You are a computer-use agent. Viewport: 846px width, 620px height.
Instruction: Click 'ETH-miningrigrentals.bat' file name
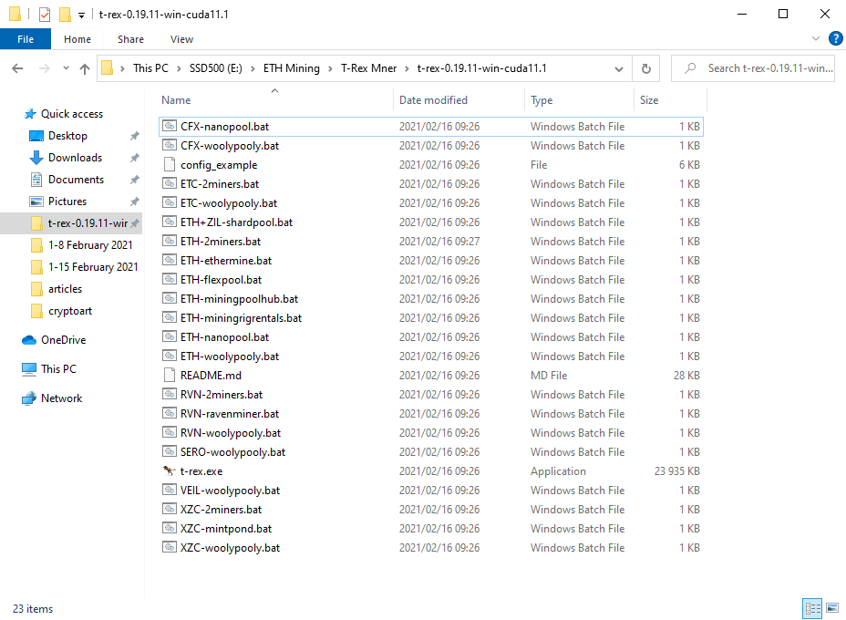pos(242,318)
